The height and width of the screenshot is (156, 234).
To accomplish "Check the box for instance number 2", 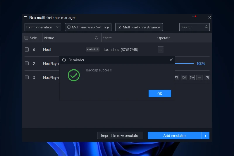I will (x=27, y=64).
